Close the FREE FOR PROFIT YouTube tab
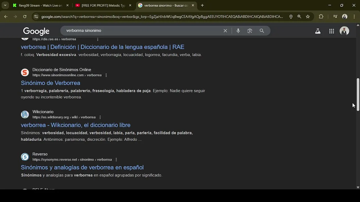Image resolution: width=360 pixels, height=202 pixels. [130, 5]
